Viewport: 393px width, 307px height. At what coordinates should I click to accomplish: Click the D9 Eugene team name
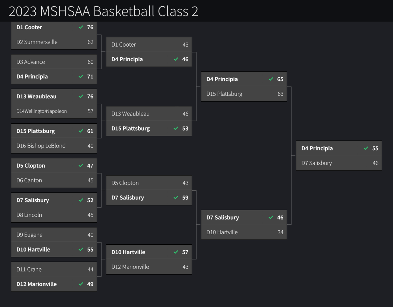tap(29, 235)
